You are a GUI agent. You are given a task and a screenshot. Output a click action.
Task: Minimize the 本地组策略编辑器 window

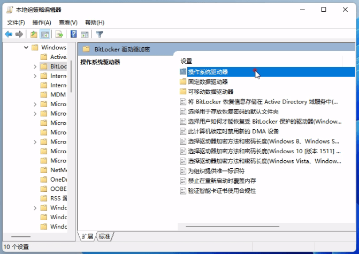point(302,10)
